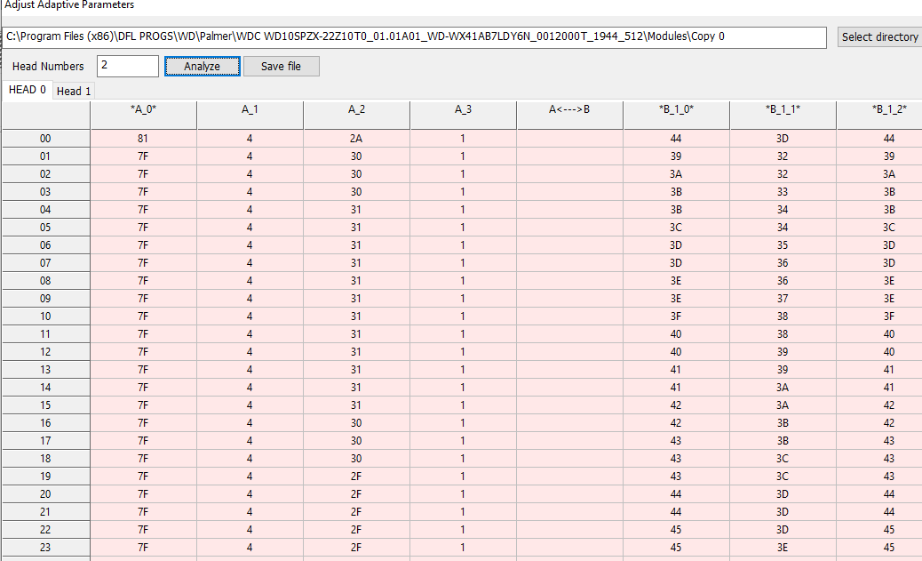
Task: Click the *A_0* column header
Action: click(143, 110)
